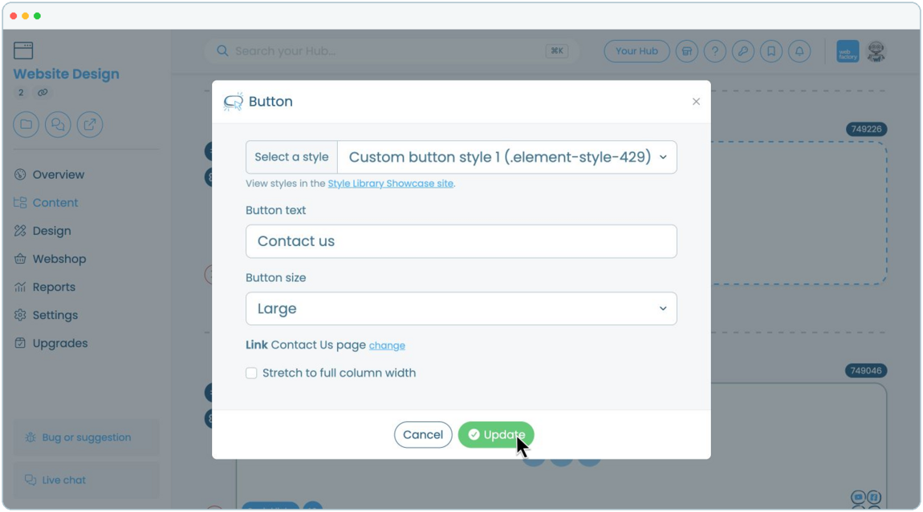923x512 pixels.
Task: Open the Select a style dropdown
Action: point(506,157)
